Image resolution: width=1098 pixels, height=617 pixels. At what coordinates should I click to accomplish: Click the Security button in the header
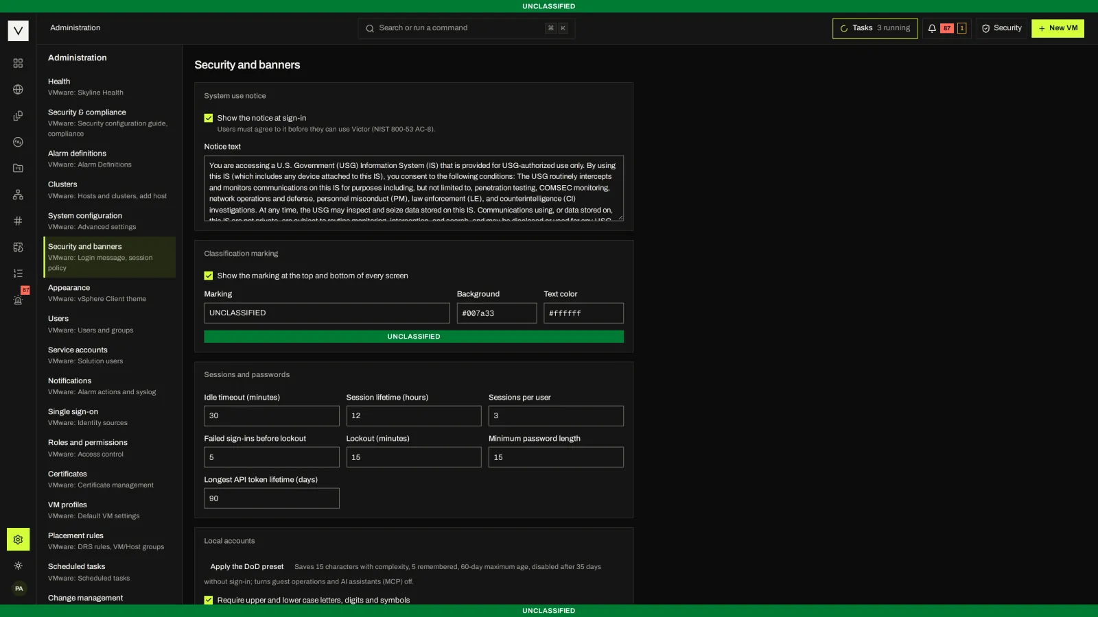[1001, 28]
